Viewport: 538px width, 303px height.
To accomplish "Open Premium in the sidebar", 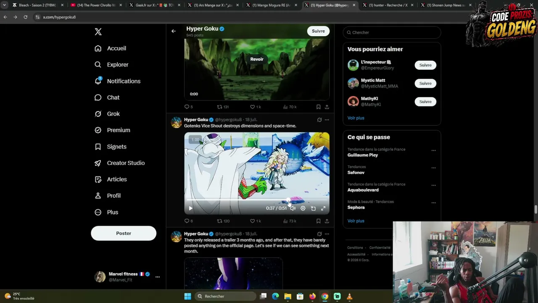I will (112, 130).
